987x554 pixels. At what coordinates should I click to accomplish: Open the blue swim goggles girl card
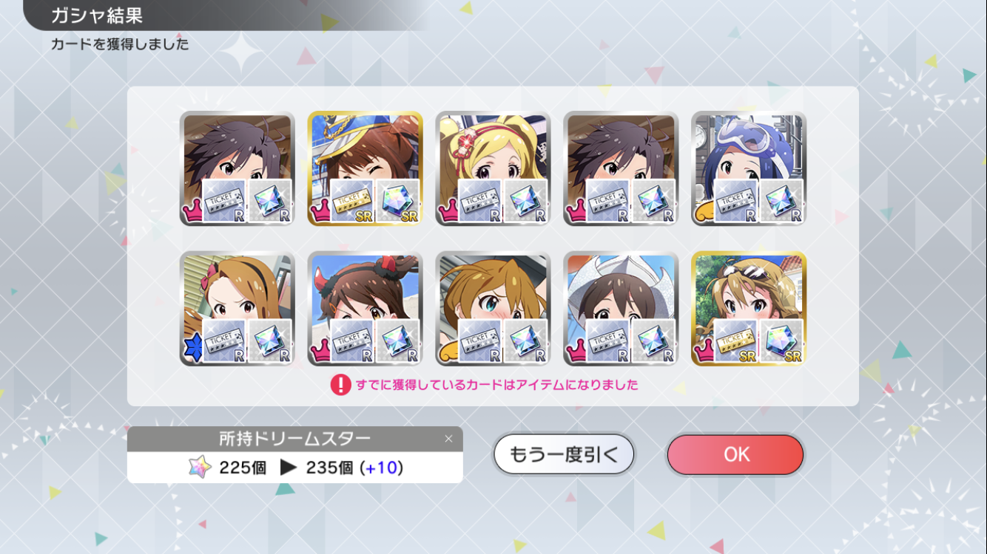coord(749,168)
